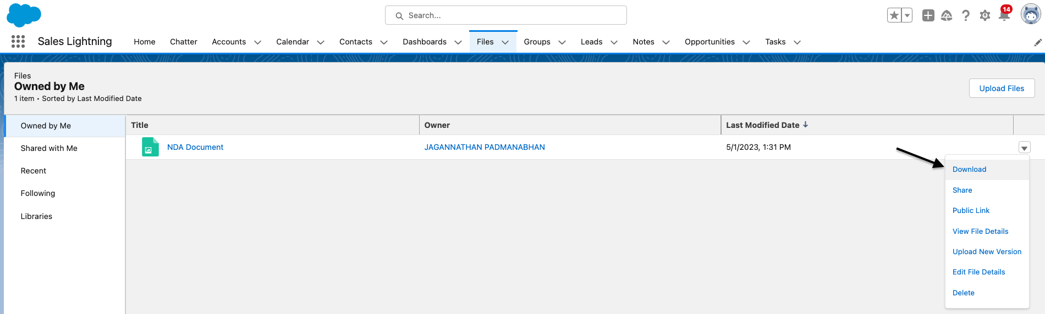Open the user profile avatar
1045x314 pixels.
click(1031, 15)
